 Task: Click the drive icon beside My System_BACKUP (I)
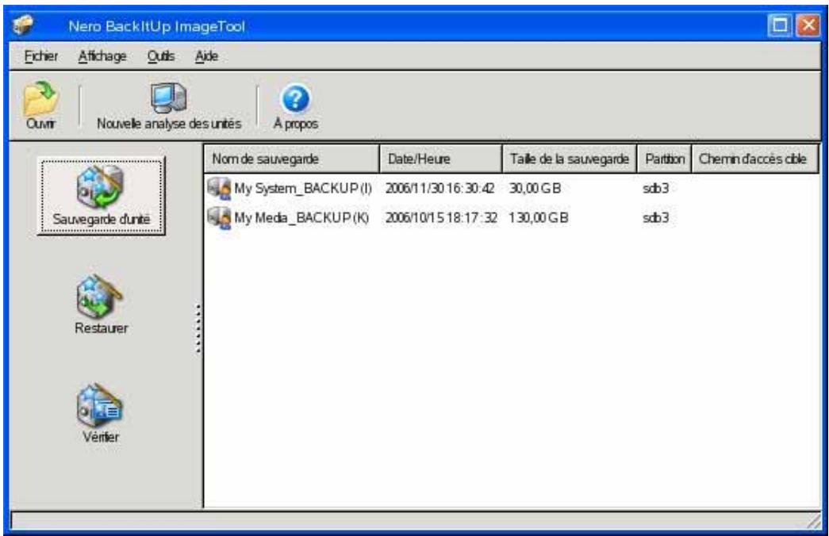219,188
